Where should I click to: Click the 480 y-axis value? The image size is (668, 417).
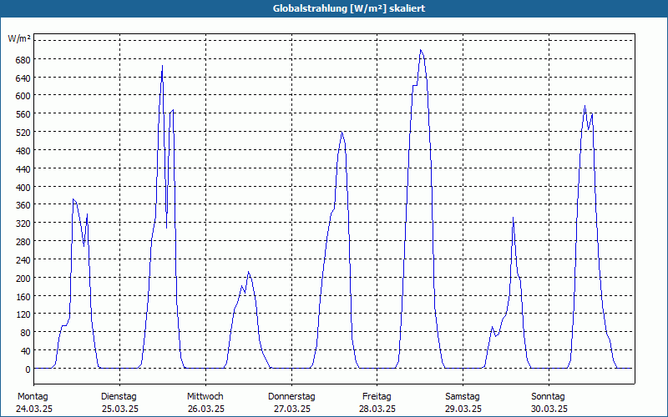23,151
